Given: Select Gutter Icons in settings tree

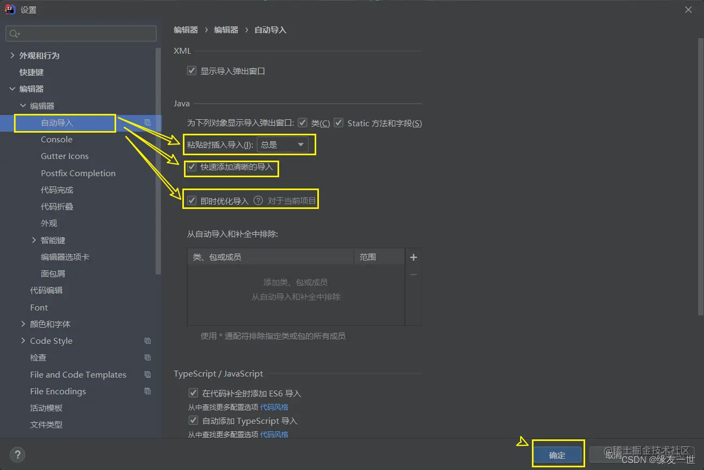Looking at the screenshot, I should point(65,156).
